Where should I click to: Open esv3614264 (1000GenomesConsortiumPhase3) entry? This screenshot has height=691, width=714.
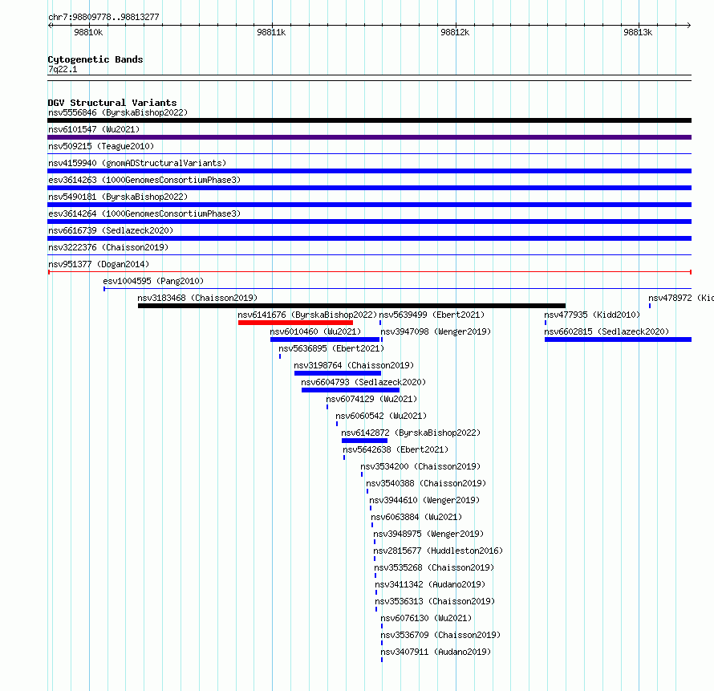(x=144, y=213)
